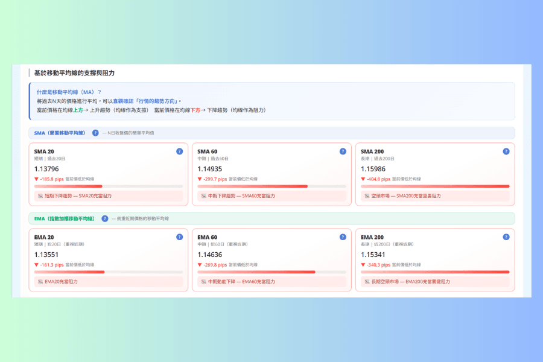Click the -299.7 pips text
Screen dimensions: 543x362
(x=215, y=179)
